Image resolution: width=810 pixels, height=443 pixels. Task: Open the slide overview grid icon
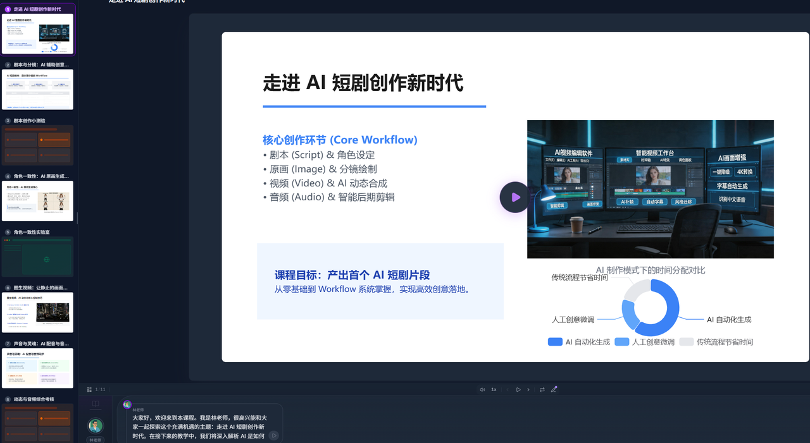89,390
